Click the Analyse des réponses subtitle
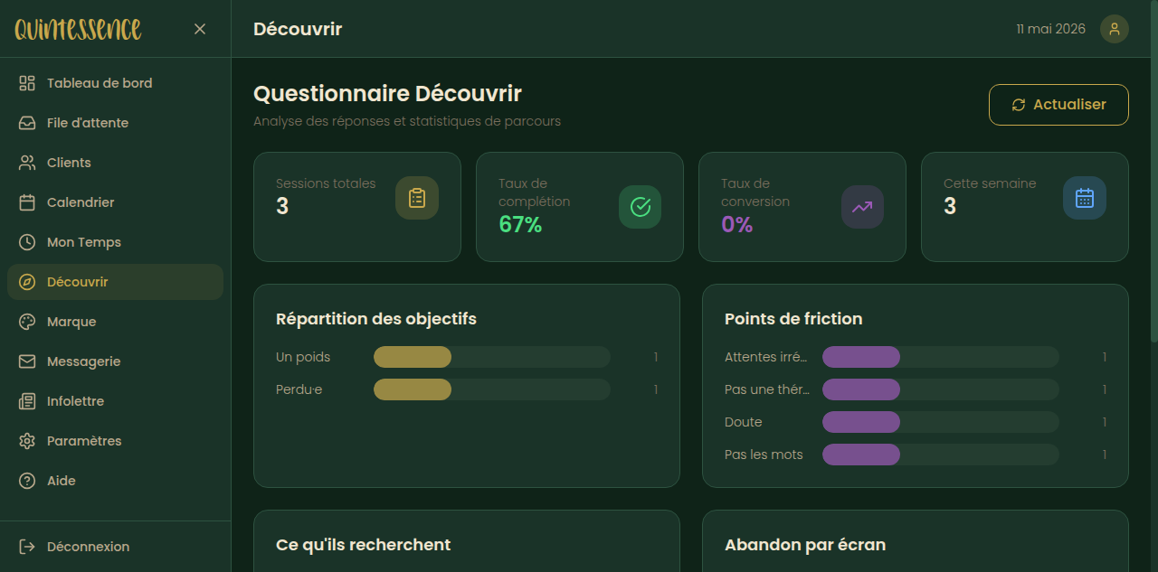The image size is (1158, 572). pos(407,121)
